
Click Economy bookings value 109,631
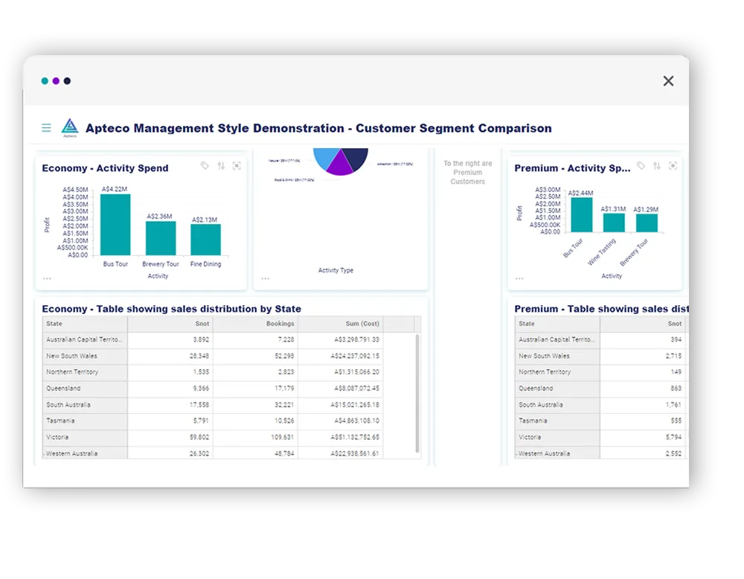282,437
